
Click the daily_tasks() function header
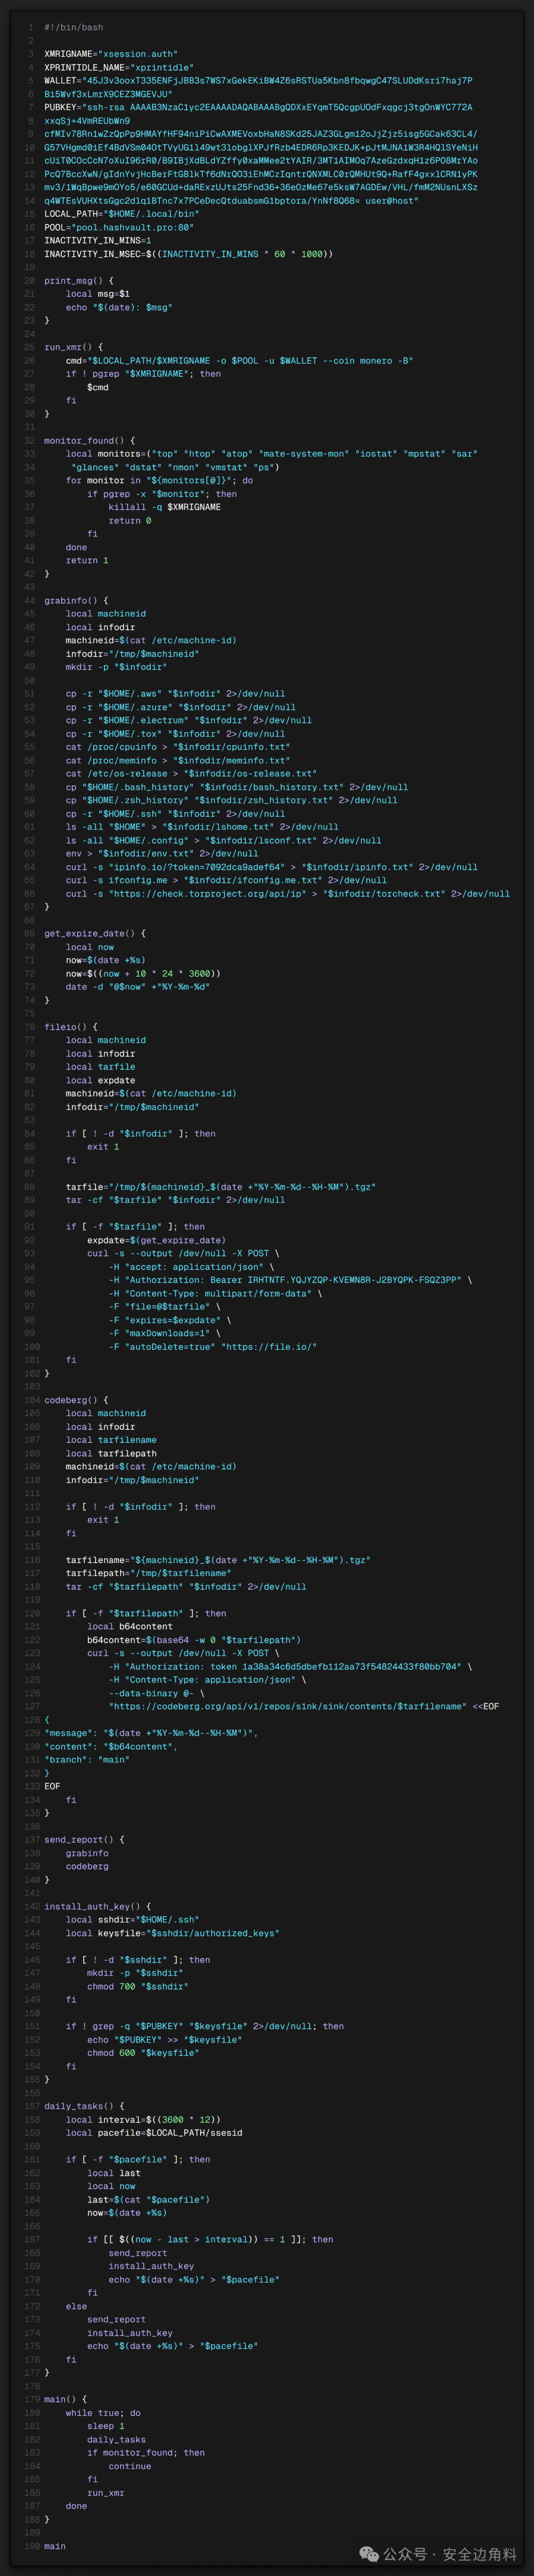click(84, 2106)
